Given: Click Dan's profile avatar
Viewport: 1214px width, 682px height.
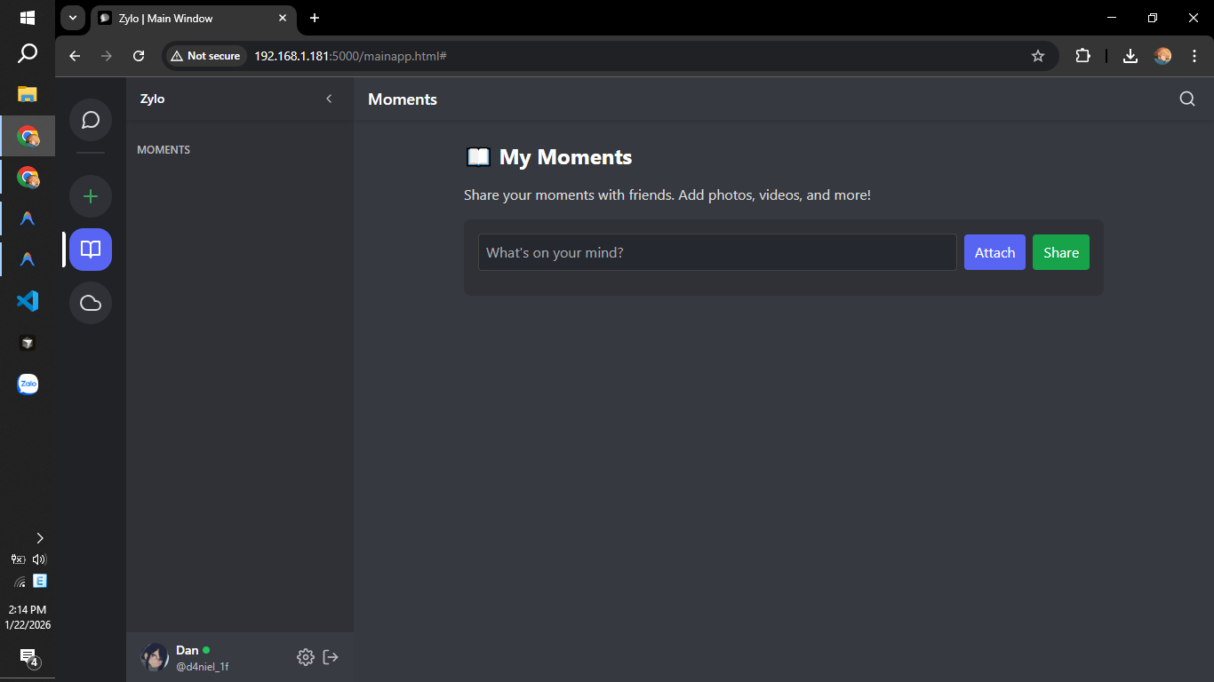Looking at the screenshot, I should [x=155, y=657].
